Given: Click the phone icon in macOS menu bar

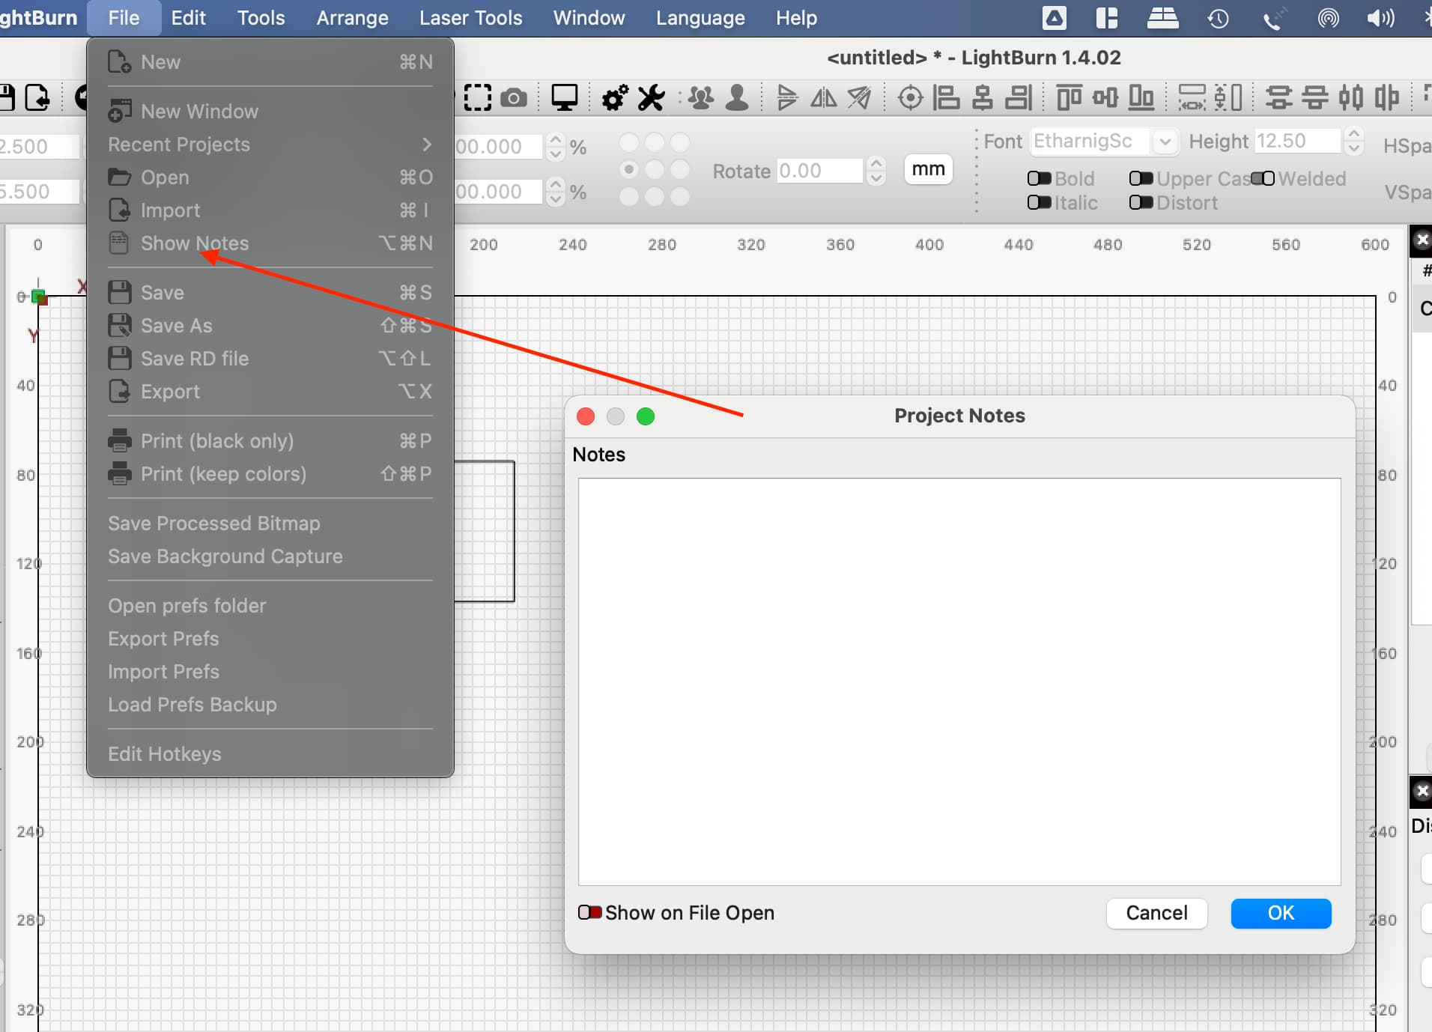Looking at the screenshot, I should pos(1273,18).
